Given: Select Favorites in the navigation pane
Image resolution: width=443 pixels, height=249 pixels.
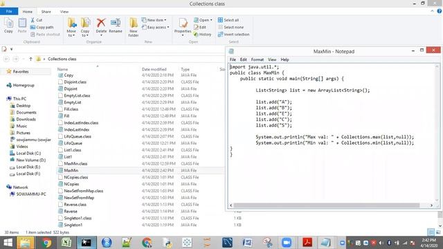Looking at the screenshot, I should click(21, 72).
